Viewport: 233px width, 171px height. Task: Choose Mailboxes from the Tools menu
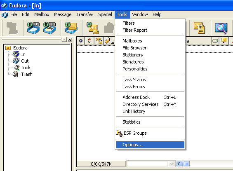150,41
